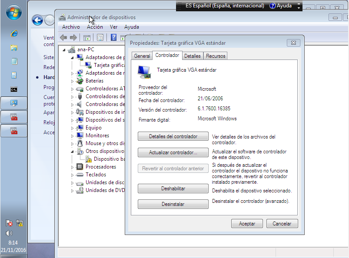The image size is (349, 258).
Task: Click the properties toolbar icon
Action: coord(100,37)
